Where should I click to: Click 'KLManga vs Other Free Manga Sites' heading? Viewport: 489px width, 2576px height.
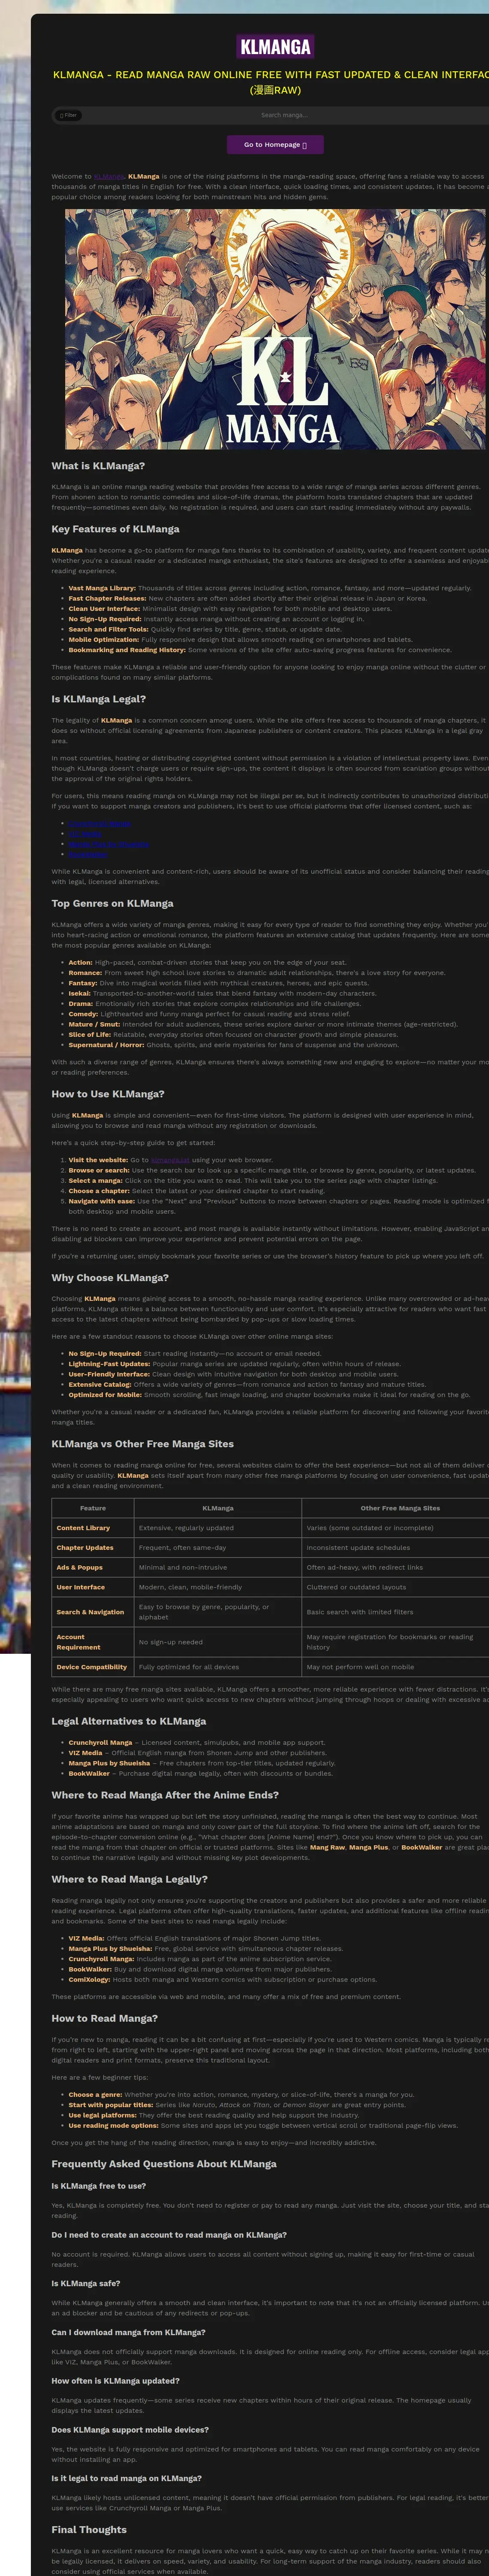click(x=143, y=1443)
